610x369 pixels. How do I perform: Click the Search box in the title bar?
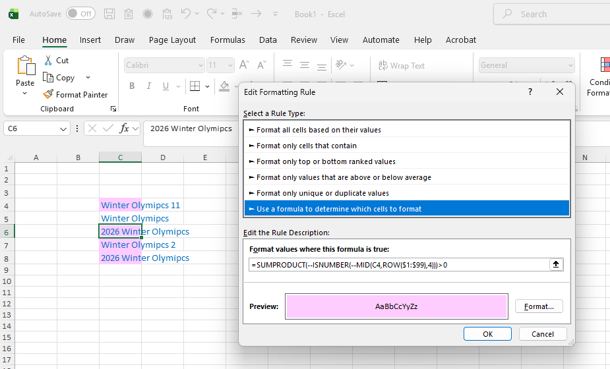(552, 14)
